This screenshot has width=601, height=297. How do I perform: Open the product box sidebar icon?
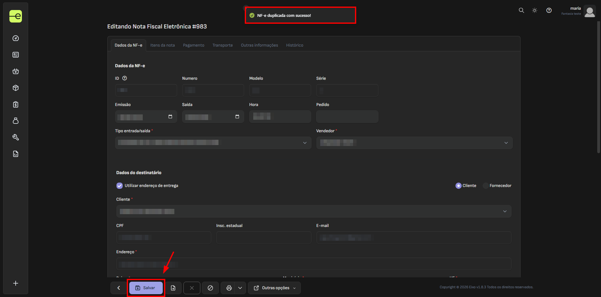click(x=16, y=88)
